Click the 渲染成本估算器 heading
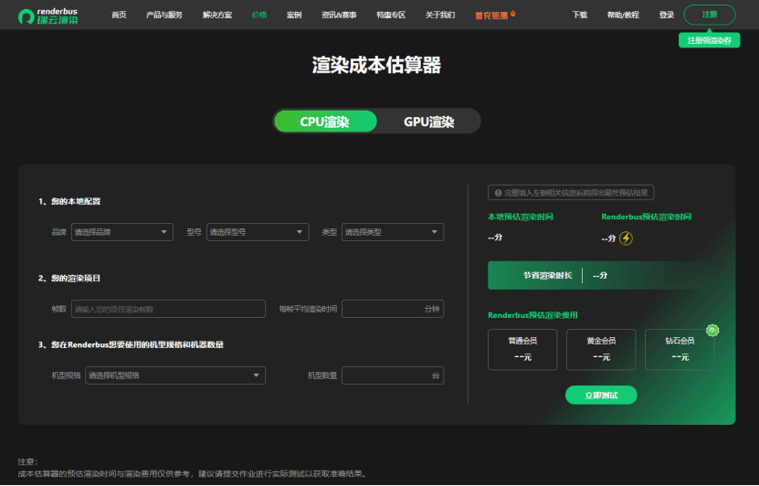This screenshot has height=486, width=759. point(376,65)
